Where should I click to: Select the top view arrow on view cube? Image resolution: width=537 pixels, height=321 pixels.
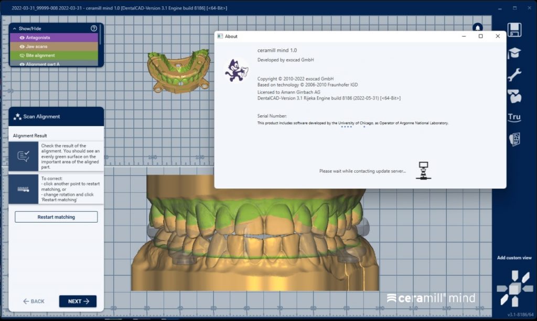coord(514,274)
